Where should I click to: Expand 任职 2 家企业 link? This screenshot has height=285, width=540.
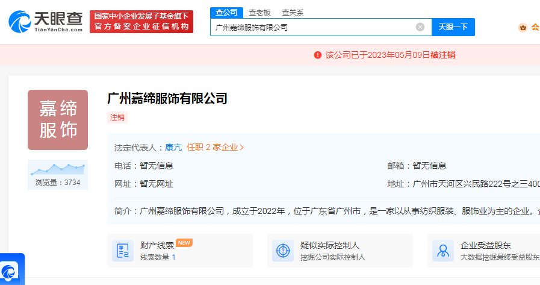(x=216, y=148)
